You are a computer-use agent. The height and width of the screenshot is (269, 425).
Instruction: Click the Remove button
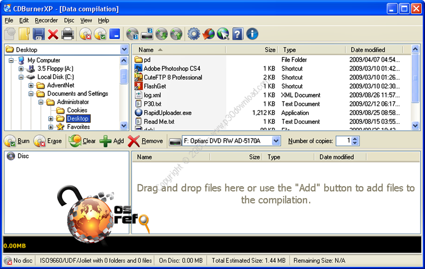coord(145,141)
